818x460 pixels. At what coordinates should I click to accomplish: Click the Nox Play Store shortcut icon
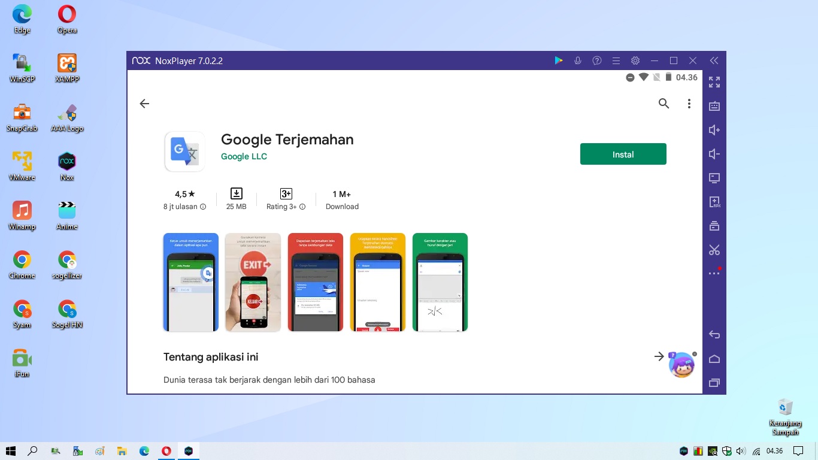[x=559, y=60]
